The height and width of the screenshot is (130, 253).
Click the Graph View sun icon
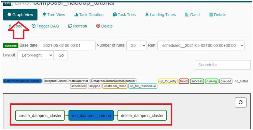click(x=9, y=15)
